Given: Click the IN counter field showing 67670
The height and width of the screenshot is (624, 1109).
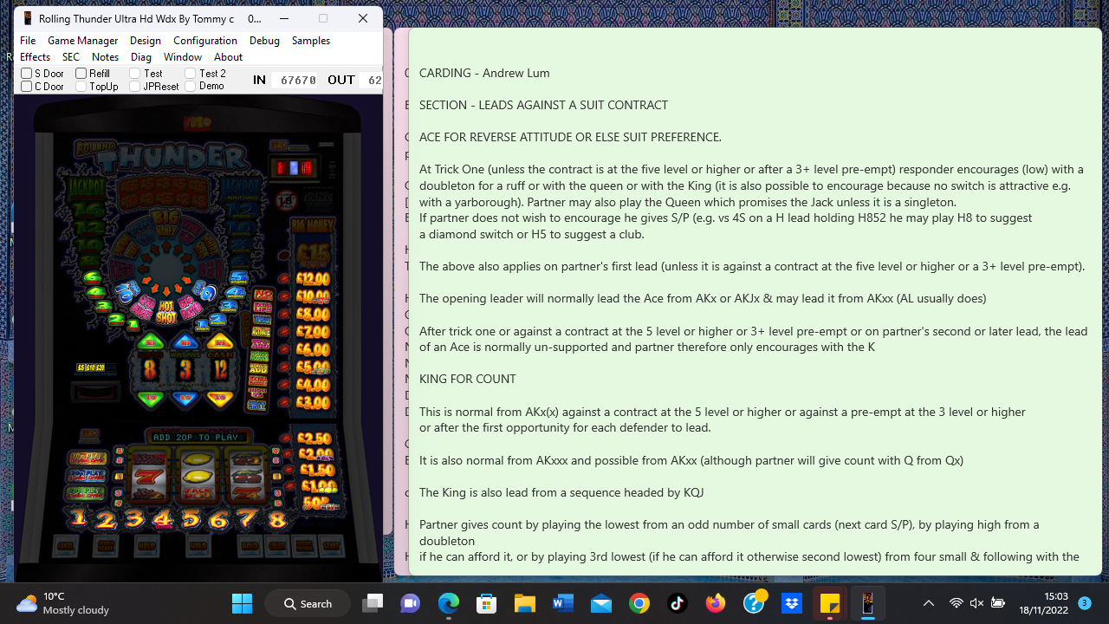Looking at the screenshot, I should 295,80.
